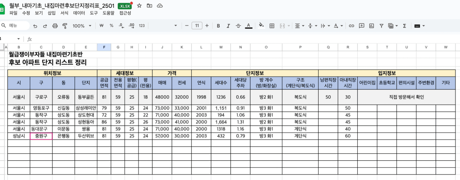Screen dimensions: 460x180
Task: Insert function using the Σ icon
Action: coord(404,26)
